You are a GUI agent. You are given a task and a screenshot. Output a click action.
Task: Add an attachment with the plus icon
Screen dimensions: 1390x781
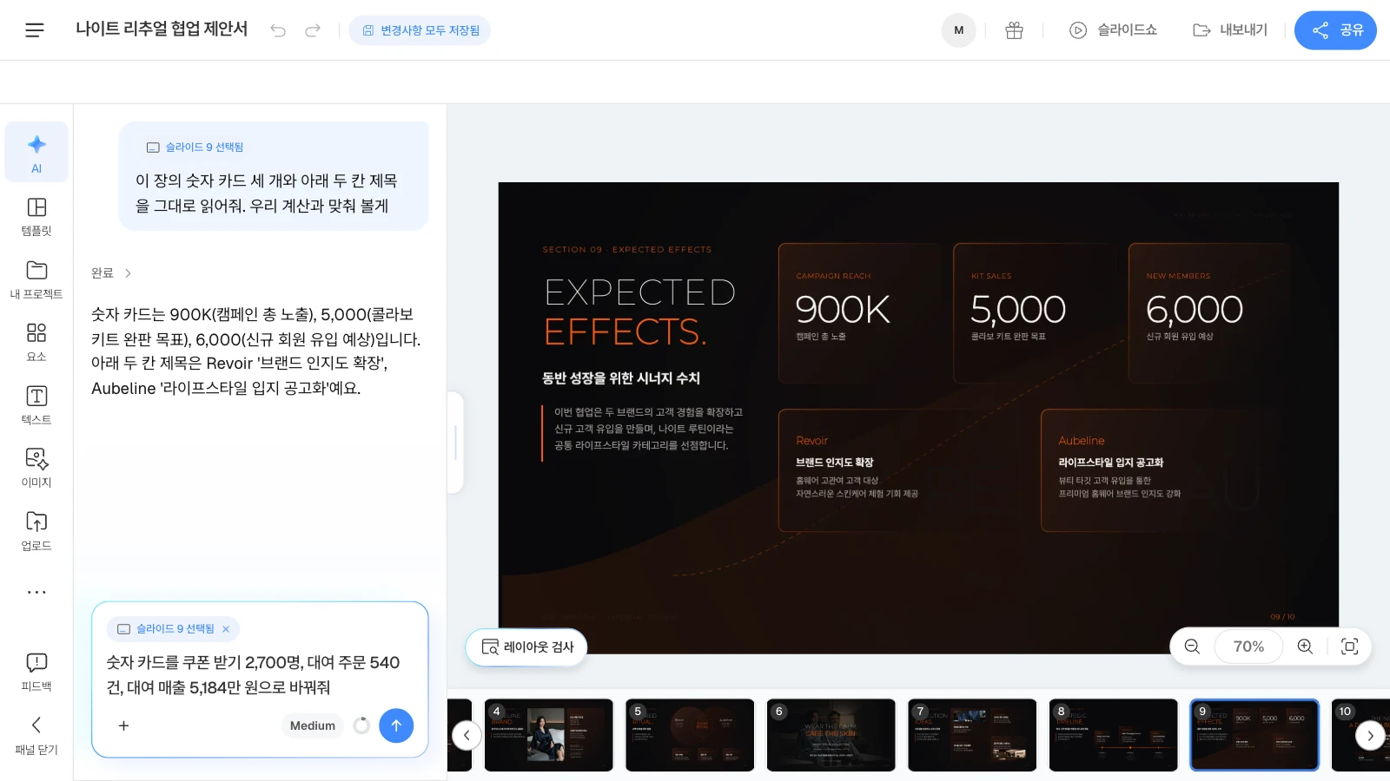pos(123,725)
